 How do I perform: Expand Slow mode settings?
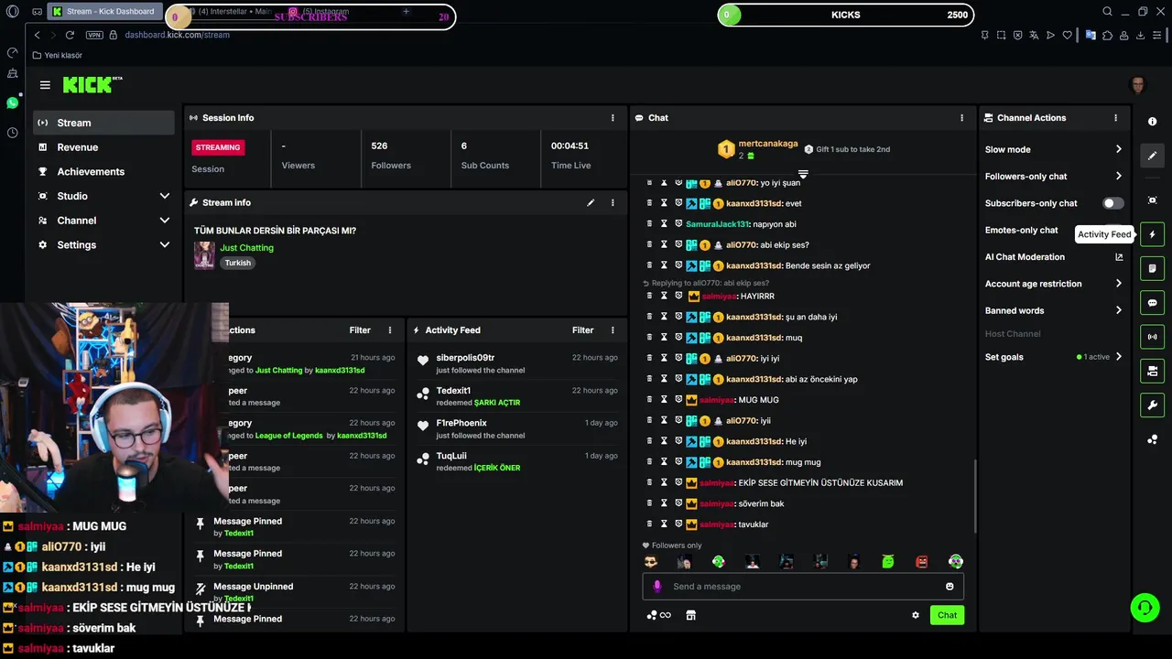[1053, 149]
